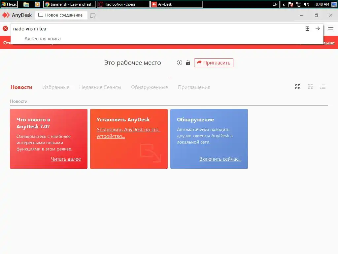Click the EN language indicator

coord(275,4)
